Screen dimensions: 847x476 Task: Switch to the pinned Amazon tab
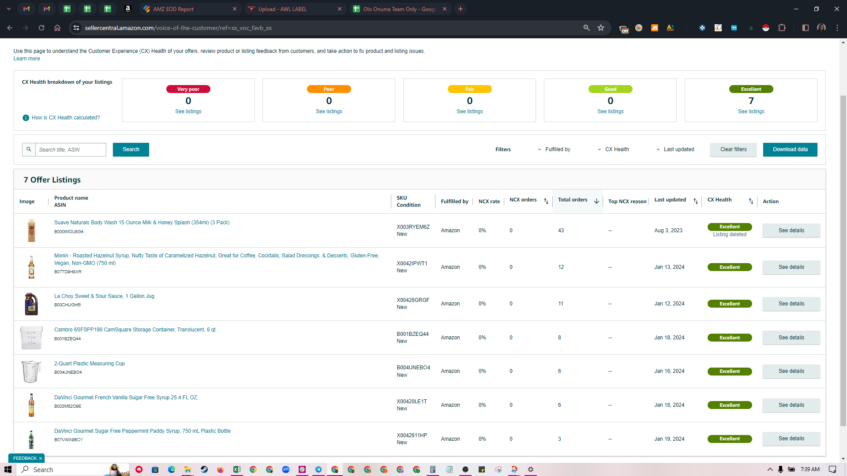(128, 9)
